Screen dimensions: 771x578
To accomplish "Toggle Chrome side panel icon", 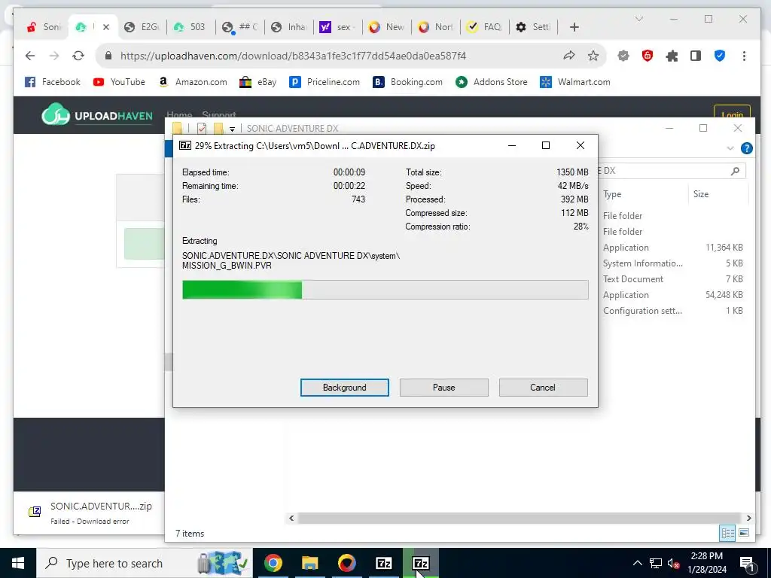I will 695,56.
